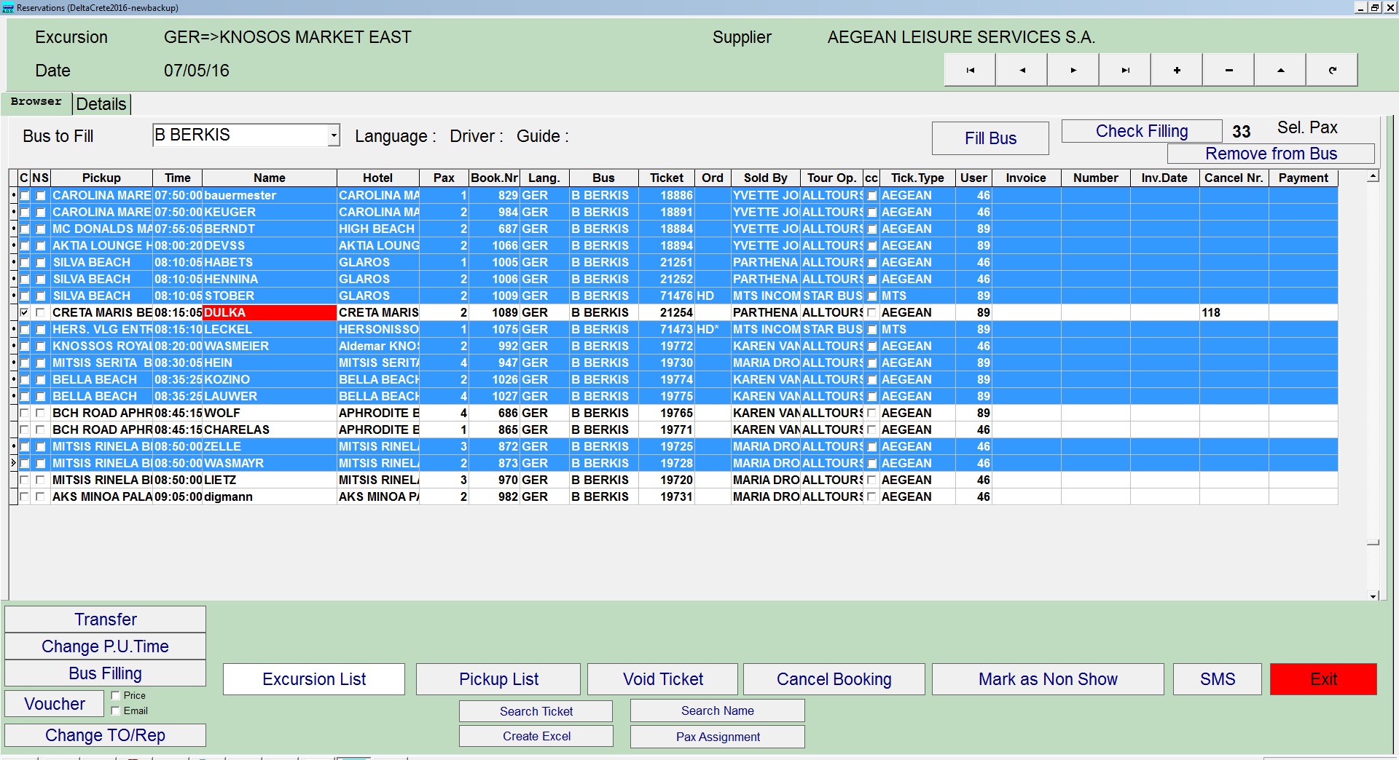This screenshot has width=1399, height=760.
Task: Go to next record arrow
Action: (x=1073, y=71)
